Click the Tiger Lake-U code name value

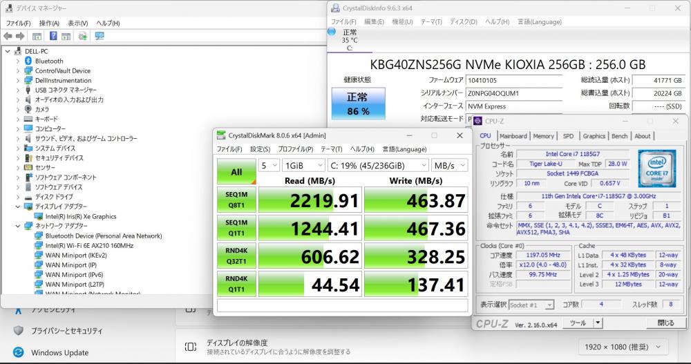coord(545,164)
